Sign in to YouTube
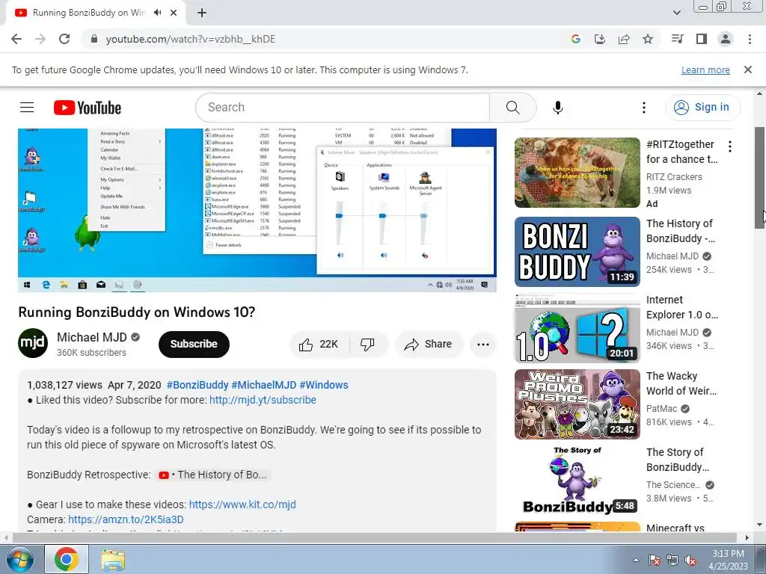 tap(702, 108)
